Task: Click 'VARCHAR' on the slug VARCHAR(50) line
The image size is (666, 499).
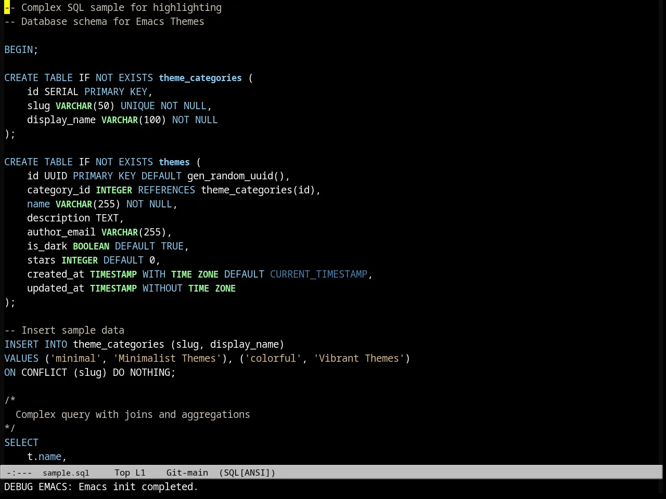Action: click(74, 106)
